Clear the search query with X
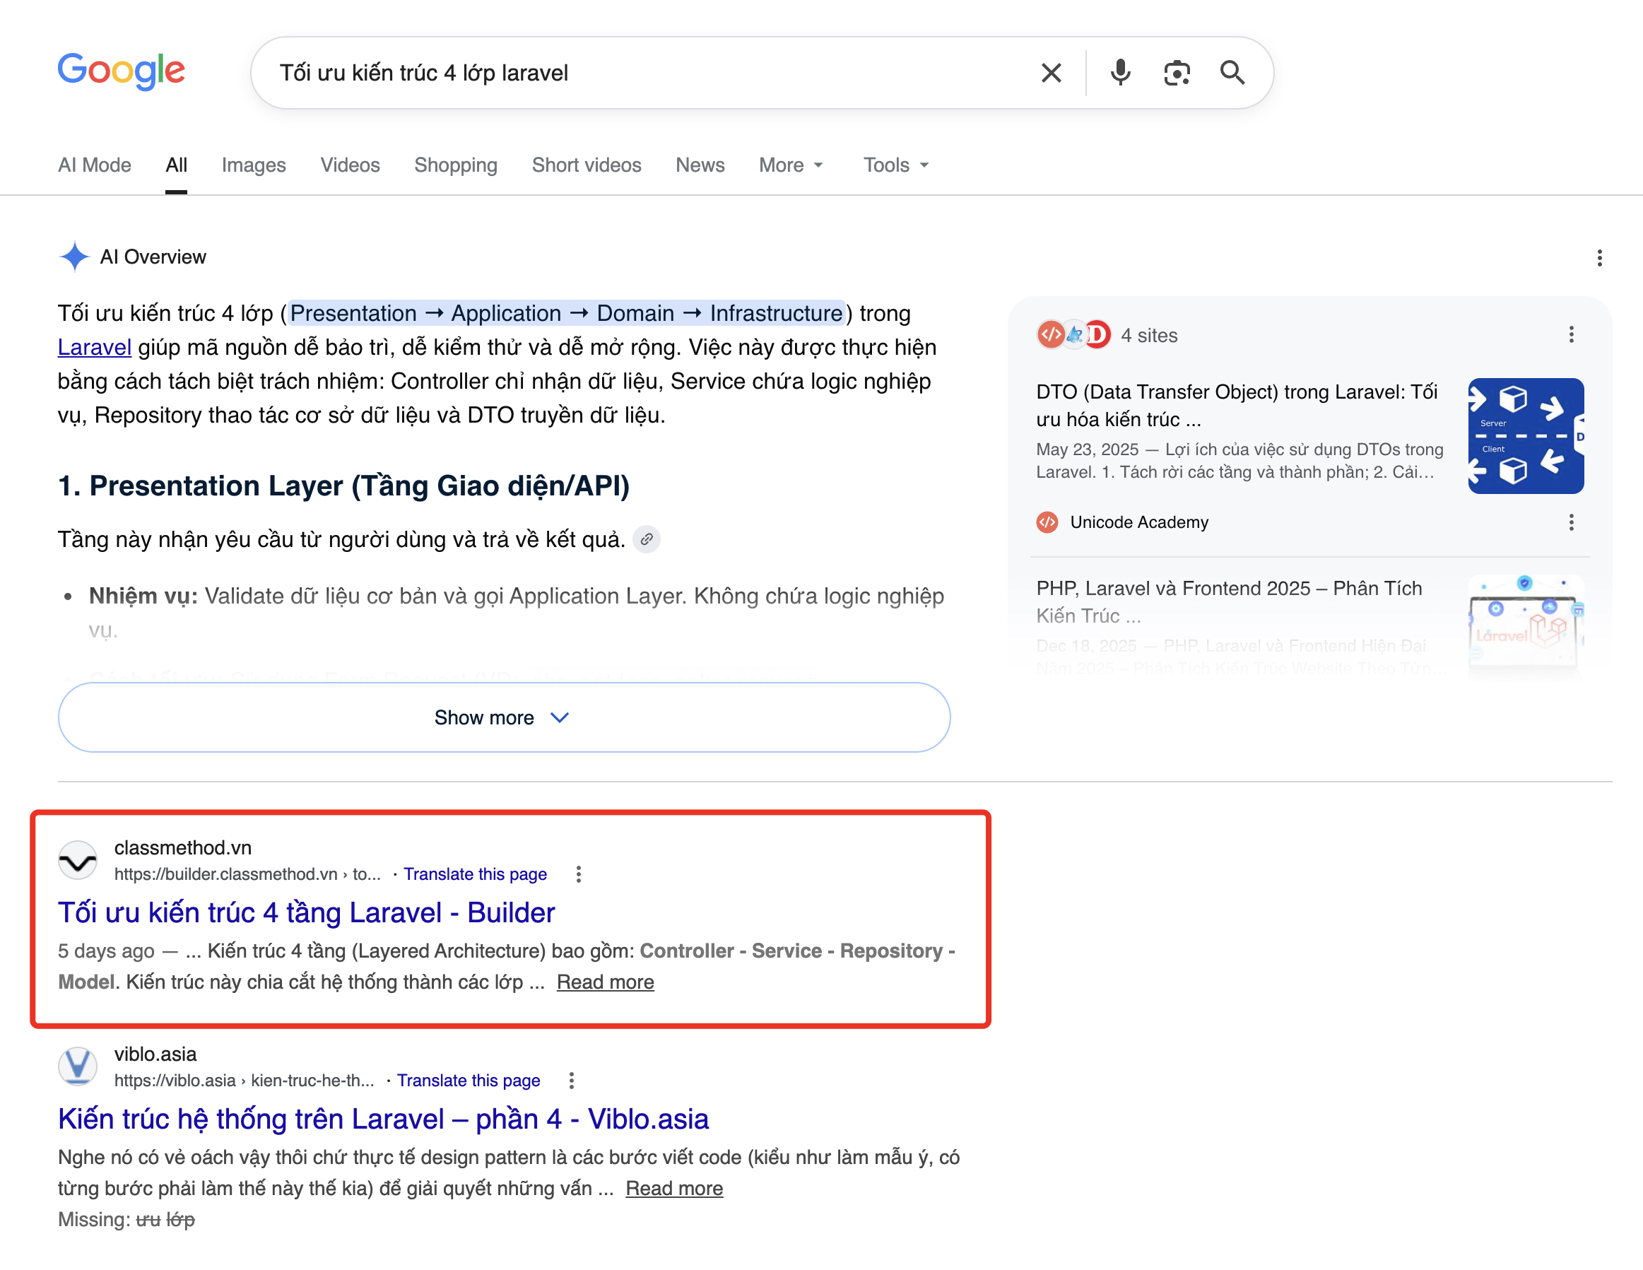1643x1270 pixels. pyautogui.click(x=1051, y=73)
